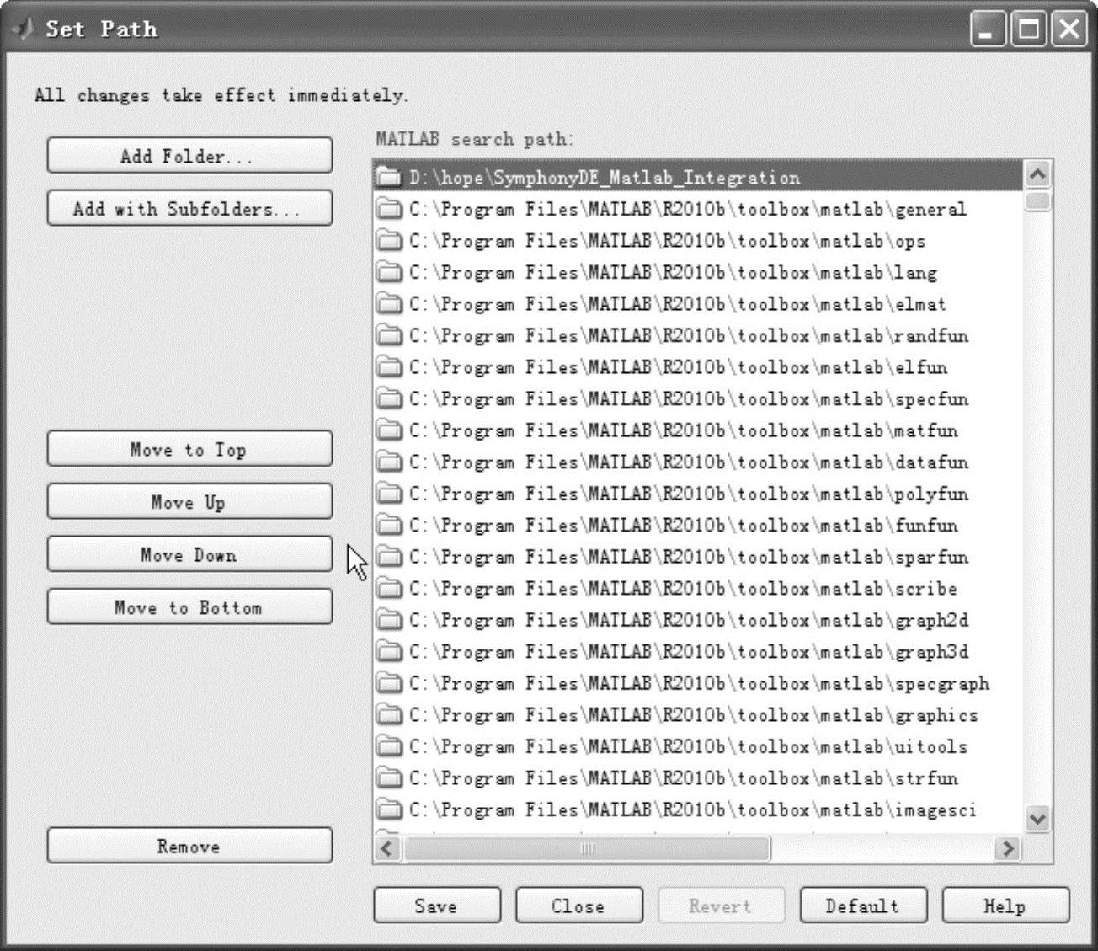The image size is (1098, 951).
Task: Select the matlab\specgraph path entry
Action: pos(699,683)
